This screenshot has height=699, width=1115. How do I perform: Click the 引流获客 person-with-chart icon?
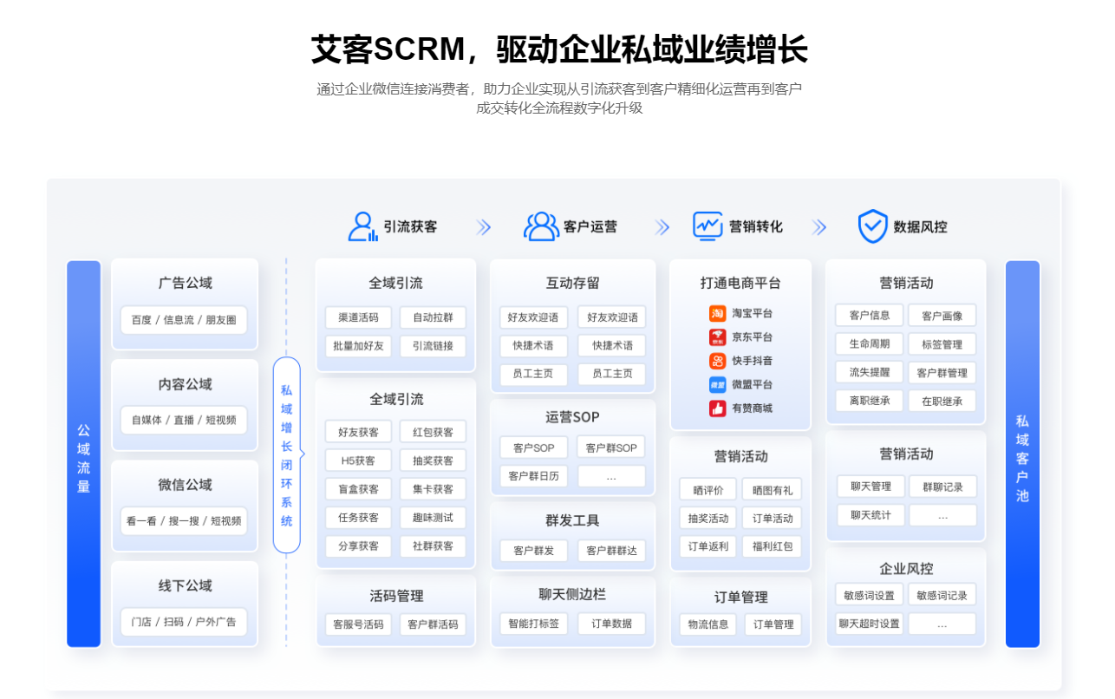362,226
